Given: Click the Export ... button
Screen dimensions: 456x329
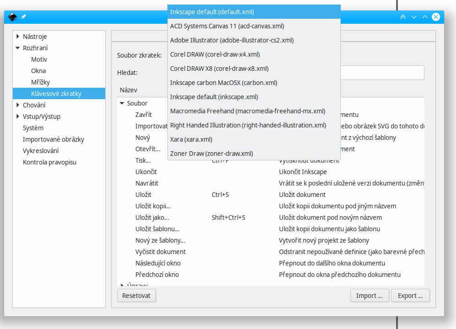Looking at the screenshot, I should point(410,296).
